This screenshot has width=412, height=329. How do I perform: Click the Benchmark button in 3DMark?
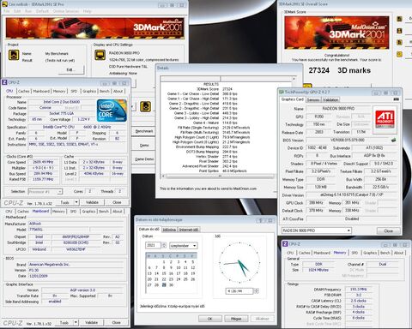tap(144, 131)
